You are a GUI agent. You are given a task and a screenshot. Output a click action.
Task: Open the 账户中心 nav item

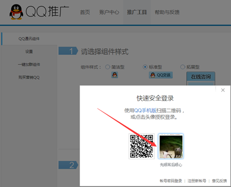[x=109, y=12]
